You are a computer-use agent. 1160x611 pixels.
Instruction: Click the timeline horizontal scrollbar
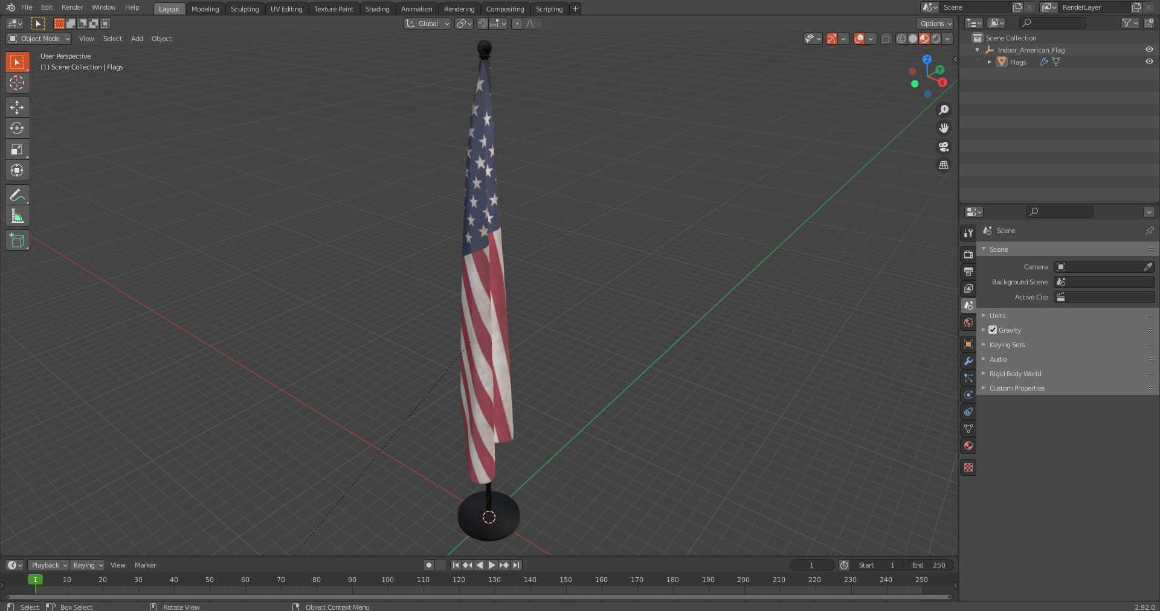coord(478,597)
